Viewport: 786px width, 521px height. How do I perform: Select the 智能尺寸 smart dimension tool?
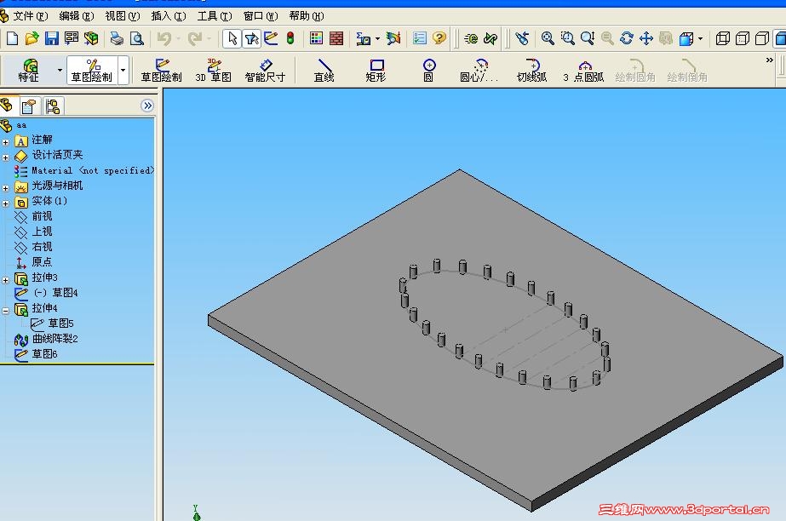(x=265, y=70)
